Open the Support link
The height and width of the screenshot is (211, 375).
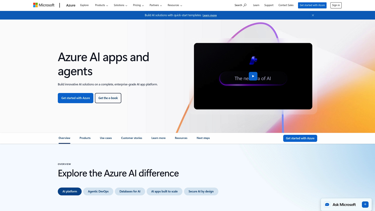[x=269, y=5]
